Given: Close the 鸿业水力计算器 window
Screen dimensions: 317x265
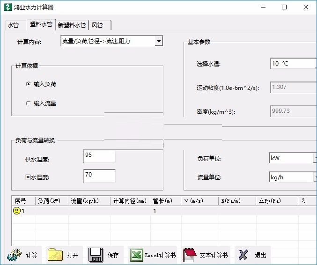Looking at the screenshot, I should 305,7.
